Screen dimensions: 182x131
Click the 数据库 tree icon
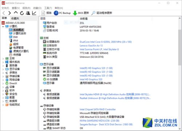pos(7,101)
